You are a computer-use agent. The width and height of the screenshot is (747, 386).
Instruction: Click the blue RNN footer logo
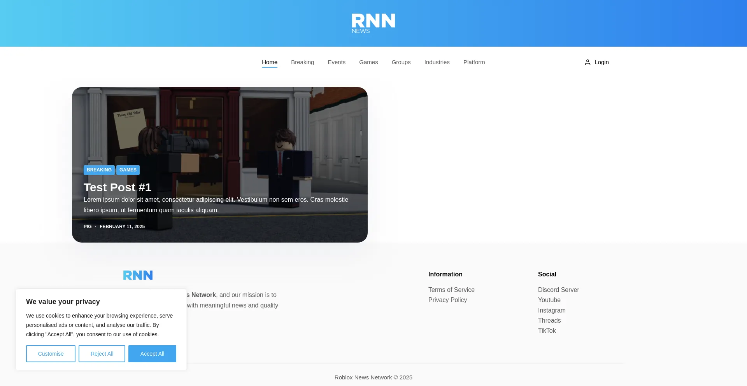[x=138, y=275]
